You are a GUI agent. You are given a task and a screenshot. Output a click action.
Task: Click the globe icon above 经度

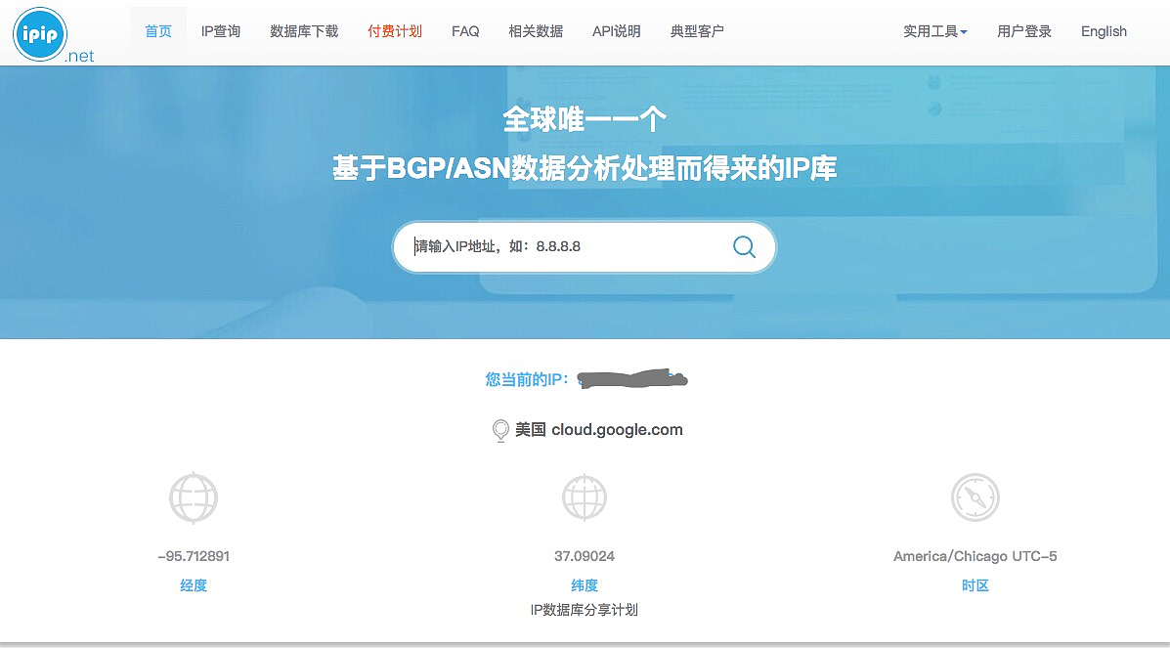pos(194,497)
